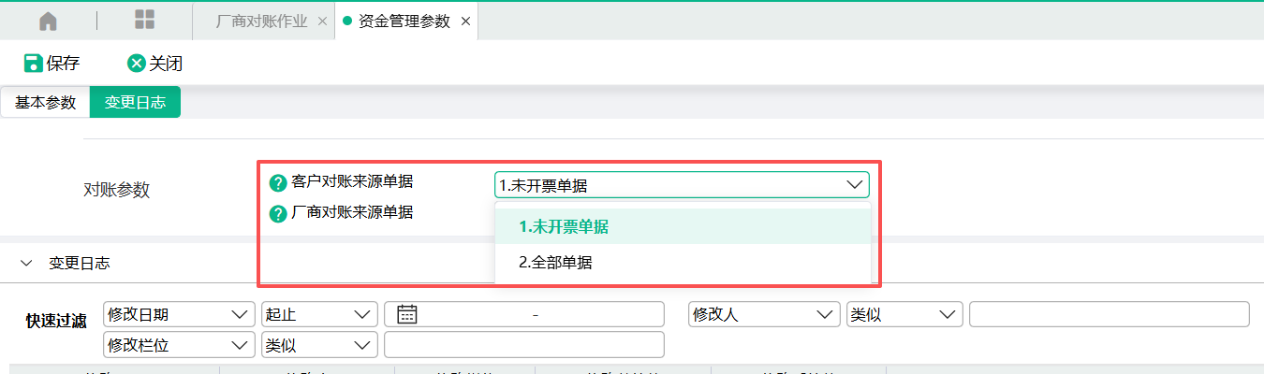The width and height of the screenshot is (1264, 374).
Task: Open the 起止 operator dropdown
Action: tap(319, 314)
